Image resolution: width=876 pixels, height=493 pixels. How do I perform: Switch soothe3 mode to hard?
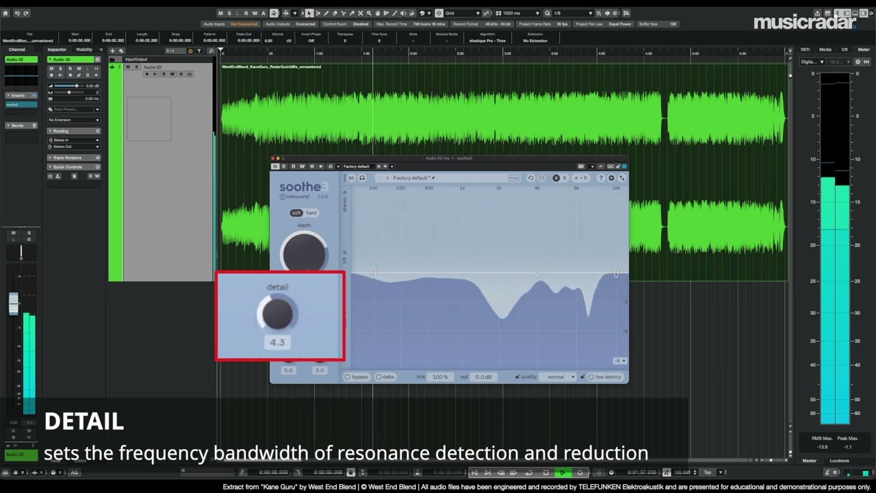[x=311, y=213]
